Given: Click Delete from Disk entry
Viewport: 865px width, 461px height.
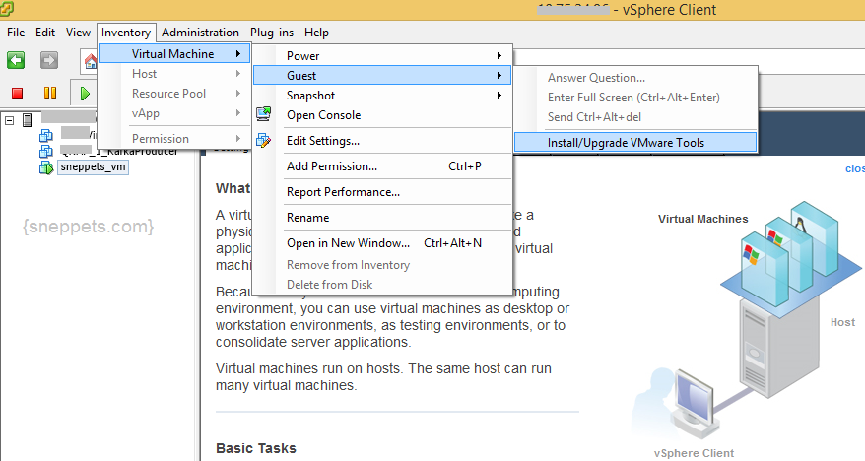Looking at the screenshot, I should pyautogui.click(x=382, y=285).
